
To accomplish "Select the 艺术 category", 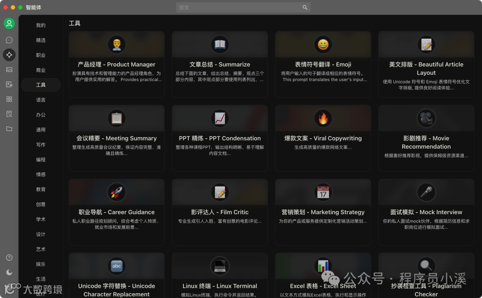I will pos(41,249).
